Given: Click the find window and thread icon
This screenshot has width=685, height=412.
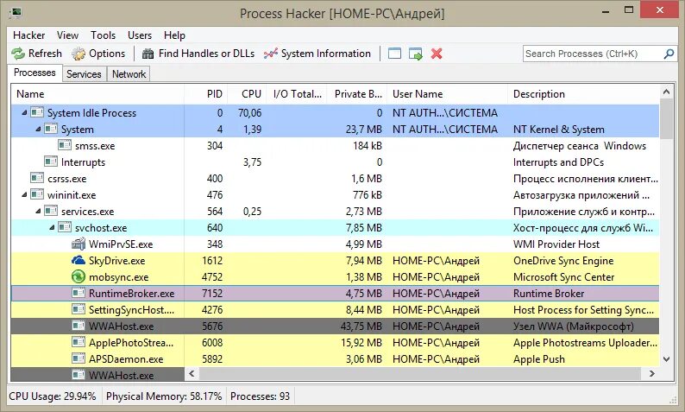Looking at the screenshot, I should point(416,54).
